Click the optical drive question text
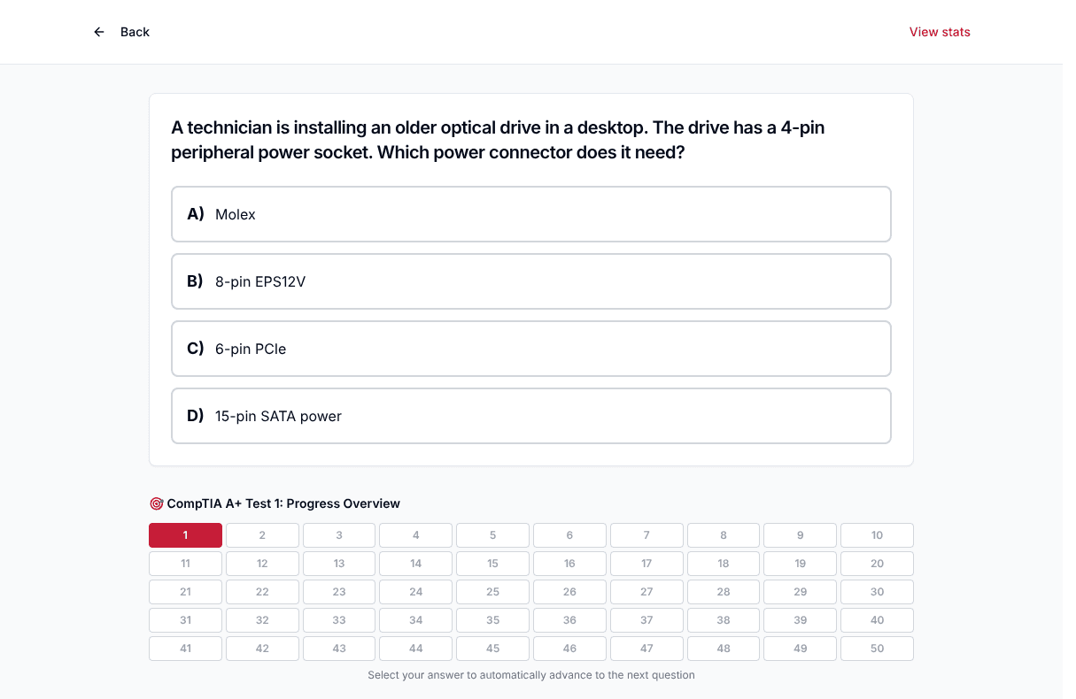 498,140
